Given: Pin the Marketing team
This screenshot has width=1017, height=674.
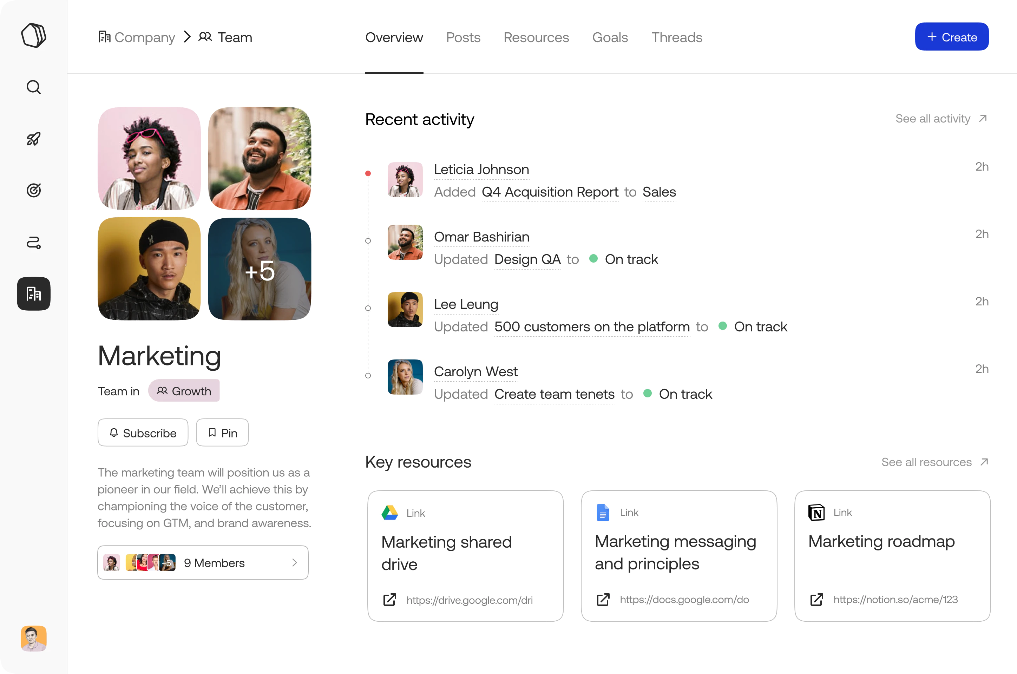Looking at the screenshot, I should tap(222, 432).
